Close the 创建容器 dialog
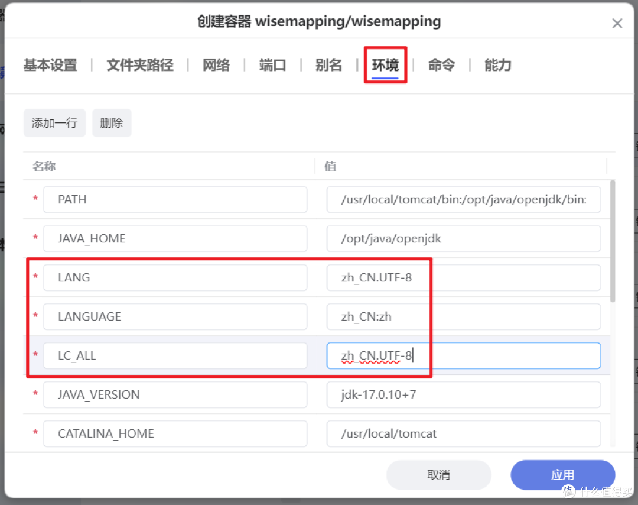The height and width of the screenshot is (505, 638). tap(617, 23)
